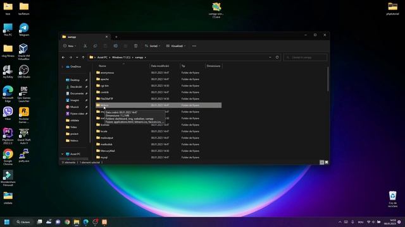Go up one folder level
Screen dimensions: 405x227
point(83,57)
